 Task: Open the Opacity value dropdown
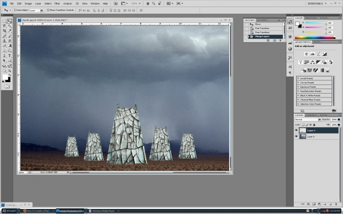[339, 119]
